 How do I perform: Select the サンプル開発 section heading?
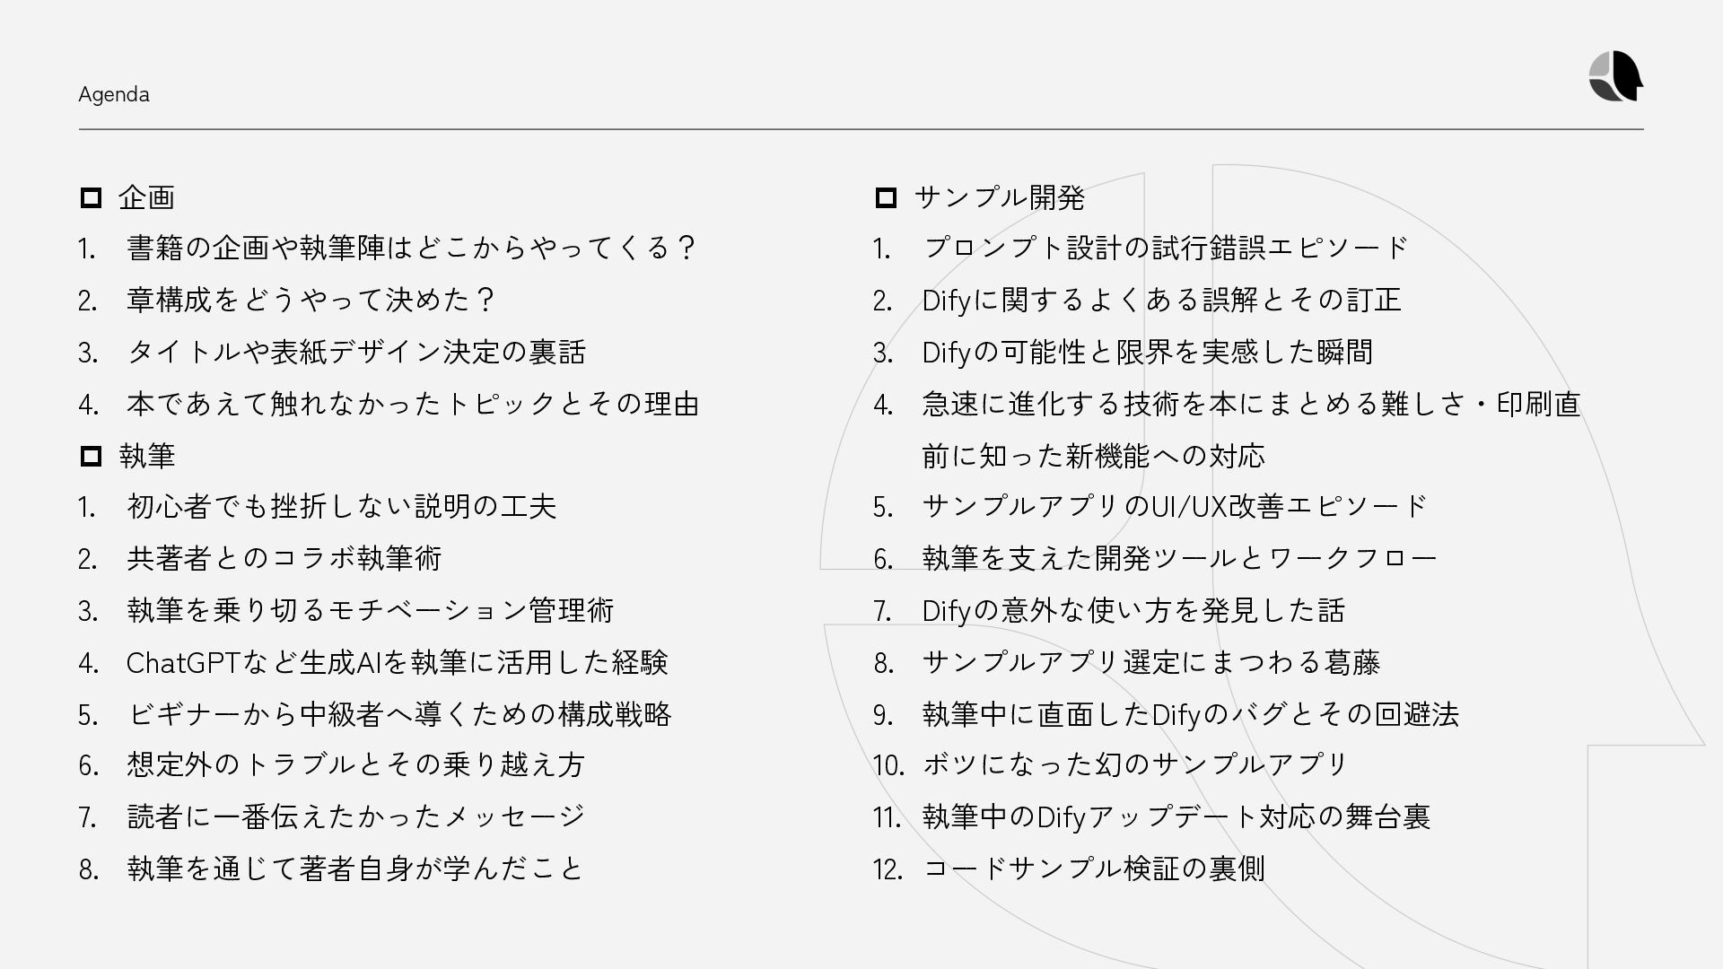click(x=1000, y=197)
